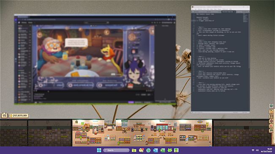Open the green spreadsheet app on taskbar
Image resolution: width=275 pixels, height=154 pixels.
(x=163, y=150)
